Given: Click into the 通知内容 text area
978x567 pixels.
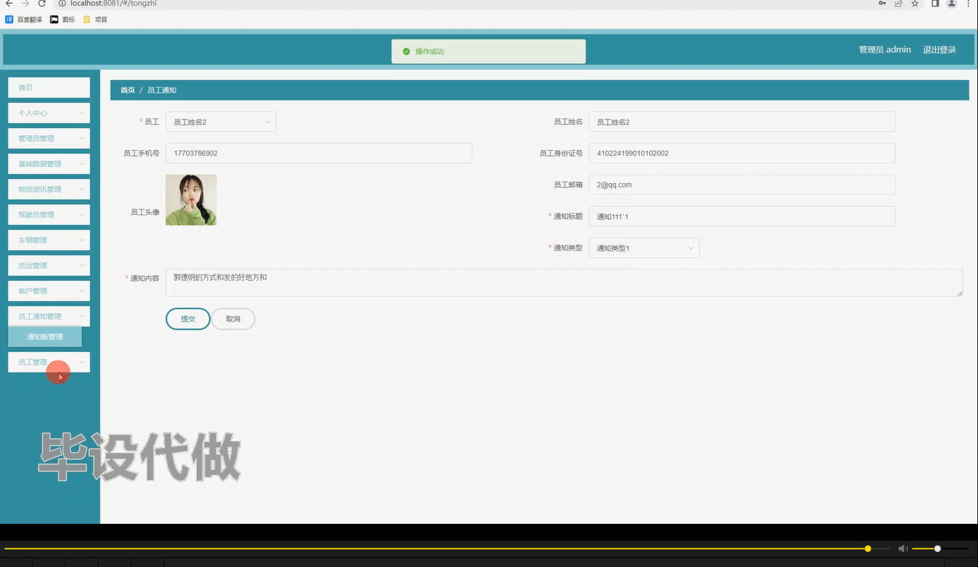Looking at the screenshot, I should [x=564, y=283].
